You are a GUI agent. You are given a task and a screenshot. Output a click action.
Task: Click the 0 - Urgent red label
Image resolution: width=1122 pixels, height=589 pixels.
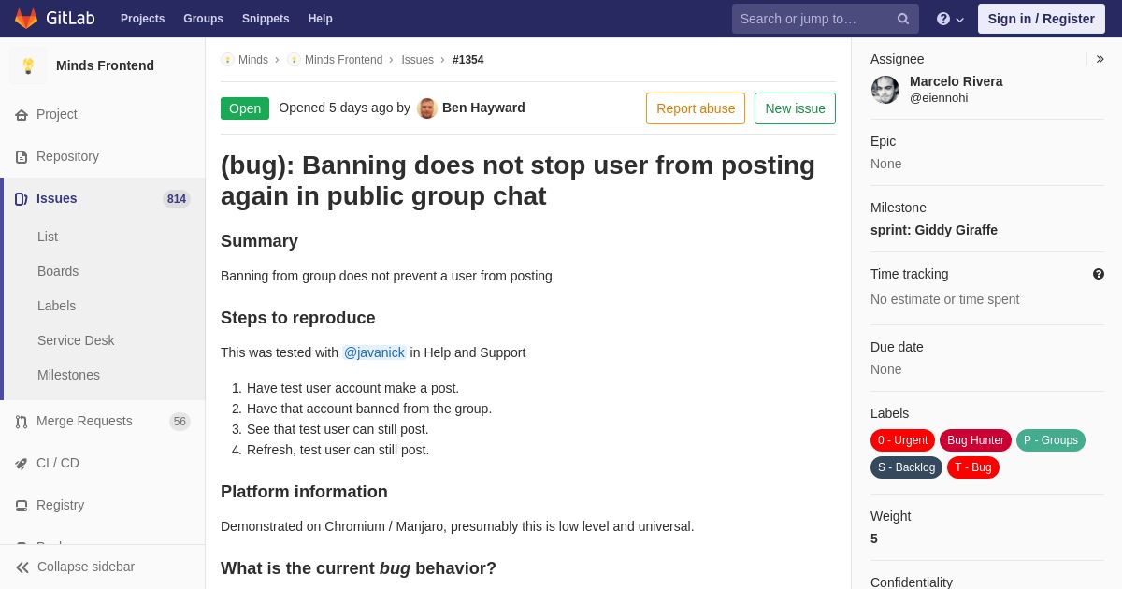coord(903,440)
